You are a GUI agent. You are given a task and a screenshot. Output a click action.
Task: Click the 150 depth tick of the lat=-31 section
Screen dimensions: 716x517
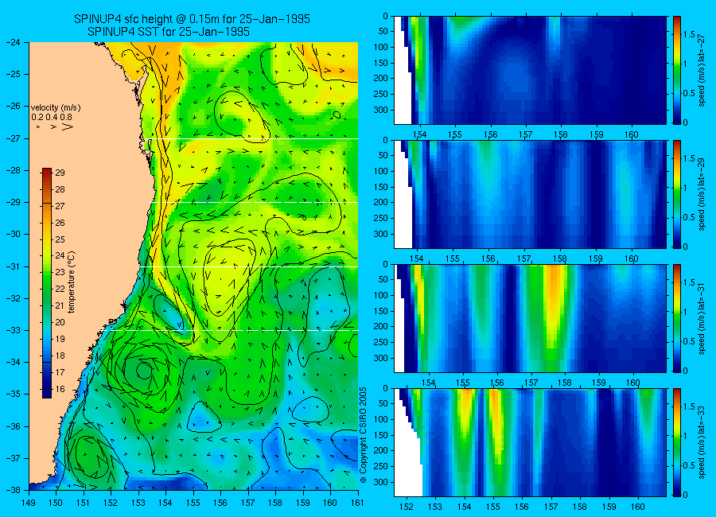point(380,311)
